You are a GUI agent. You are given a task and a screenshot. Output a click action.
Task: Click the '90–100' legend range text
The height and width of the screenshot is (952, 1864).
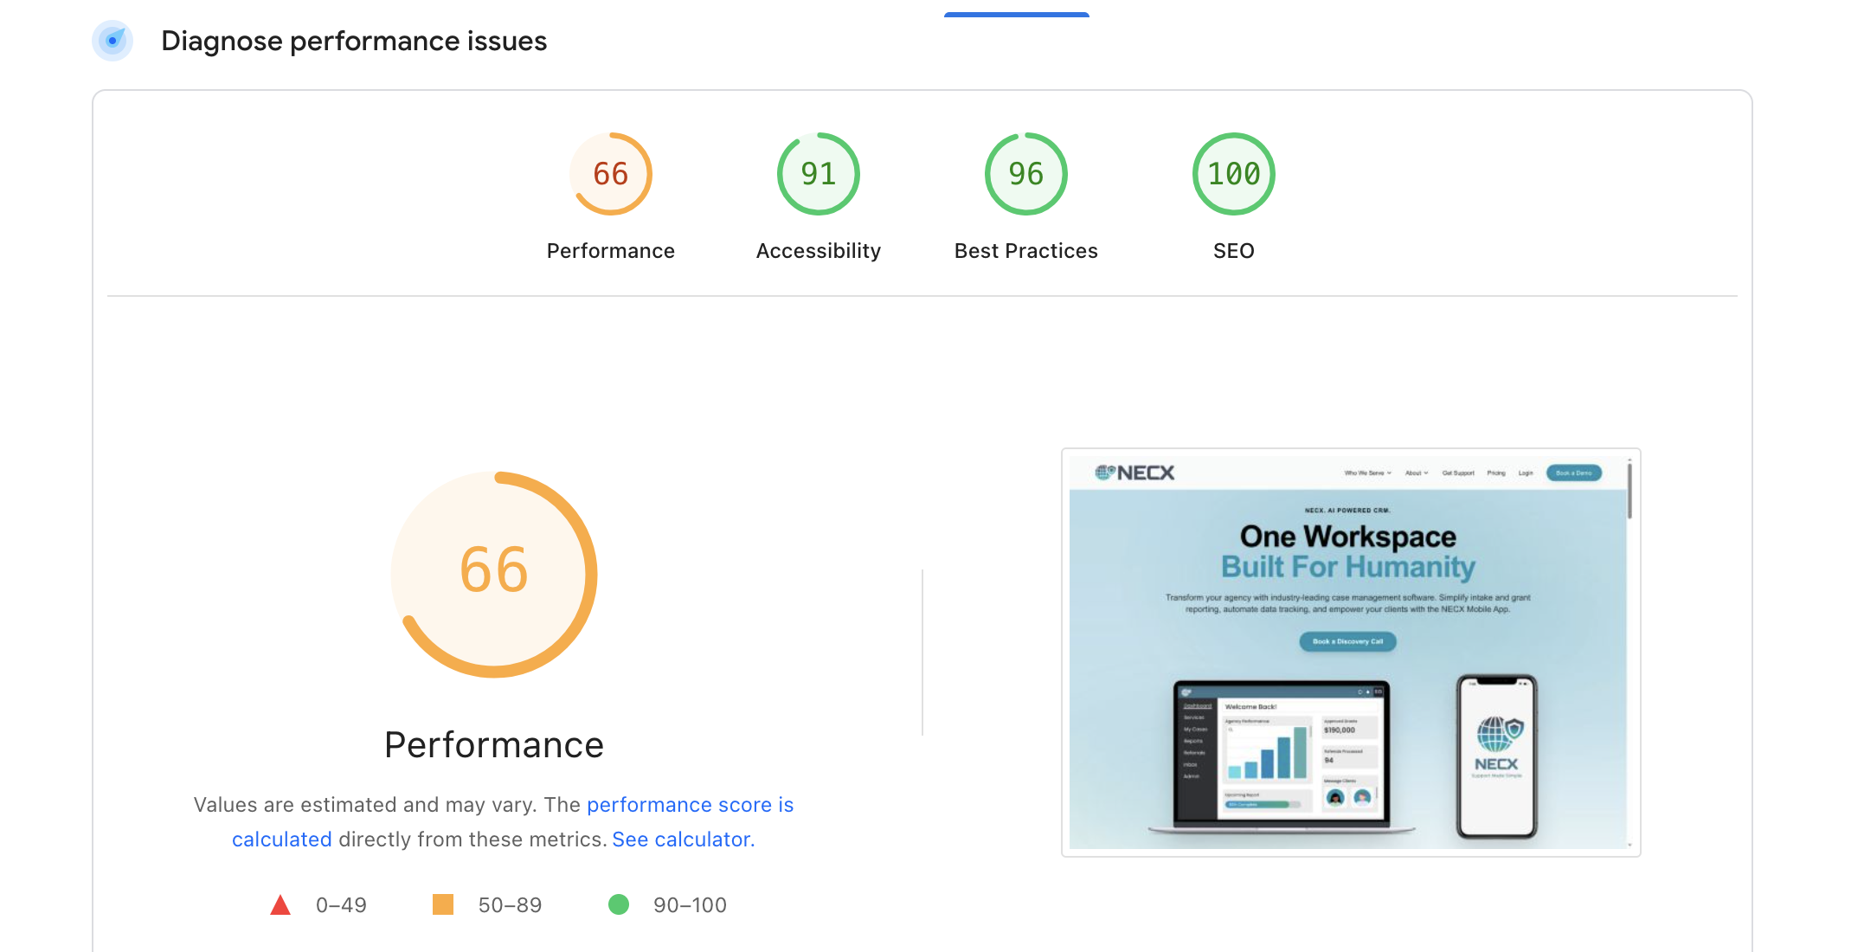tap(690, 905)
